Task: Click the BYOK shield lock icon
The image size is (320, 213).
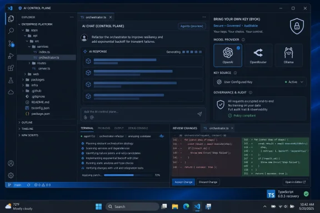Action: (297, 26)
